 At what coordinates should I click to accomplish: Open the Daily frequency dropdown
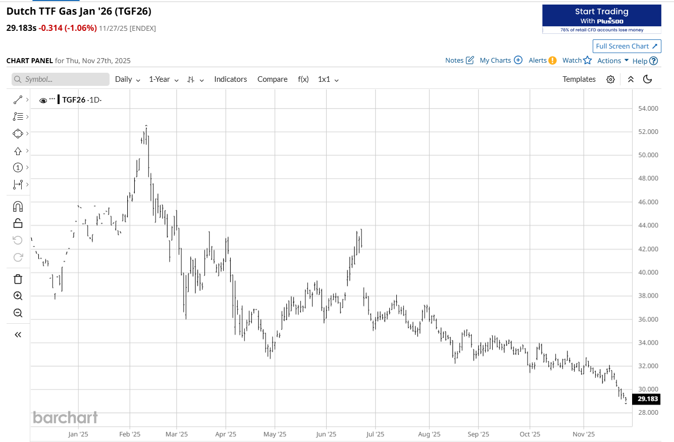[x=127, y=79]
